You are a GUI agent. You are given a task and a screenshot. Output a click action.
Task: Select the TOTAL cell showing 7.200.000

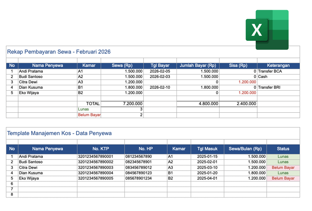tap(132, 104)
